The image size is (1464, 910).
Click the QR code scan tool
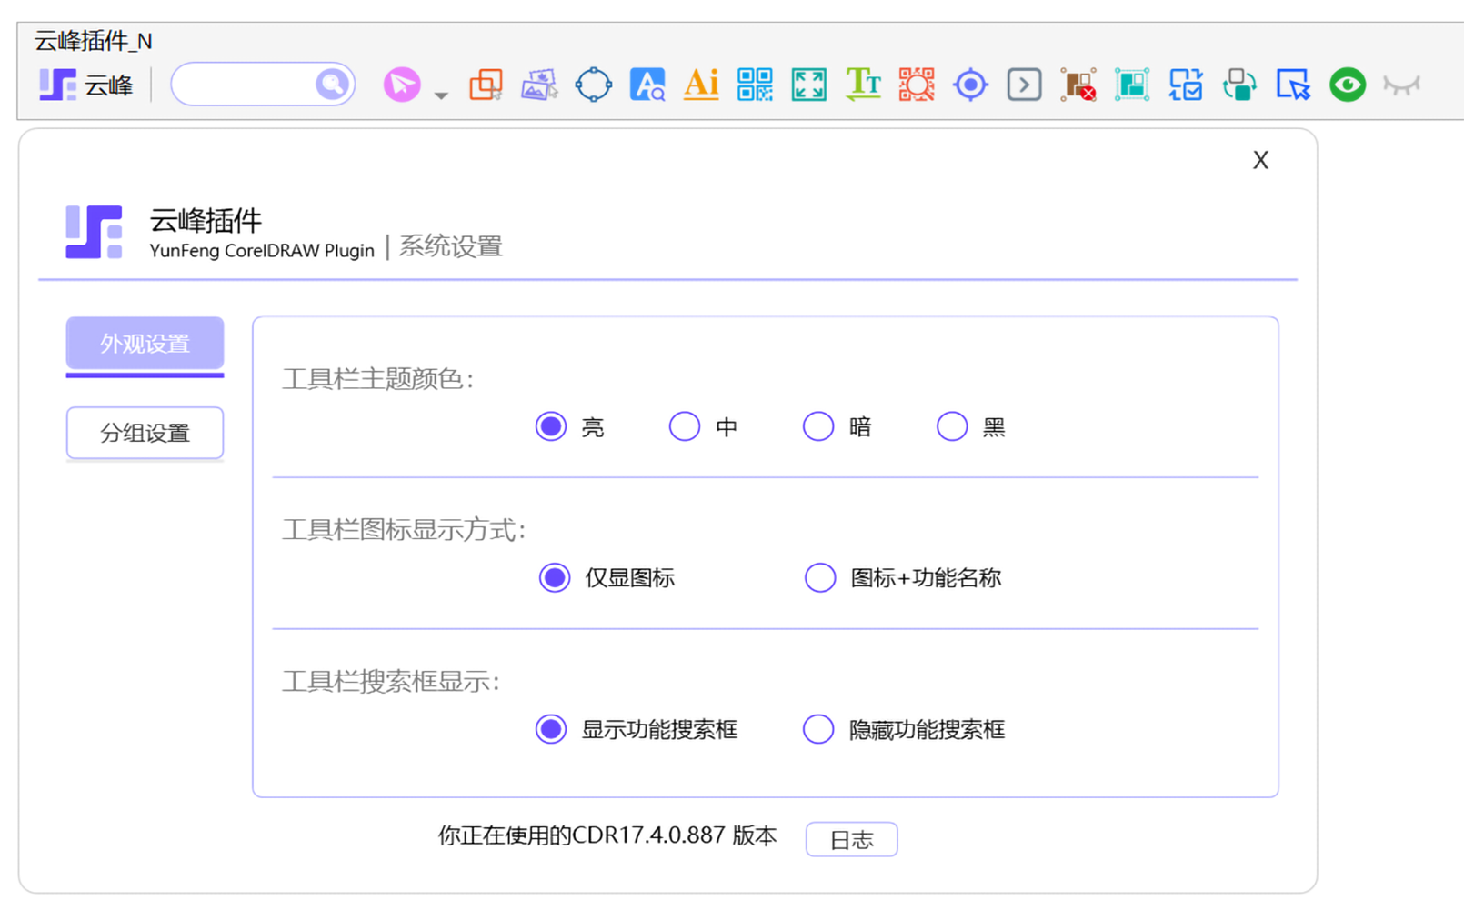[916, 84]
